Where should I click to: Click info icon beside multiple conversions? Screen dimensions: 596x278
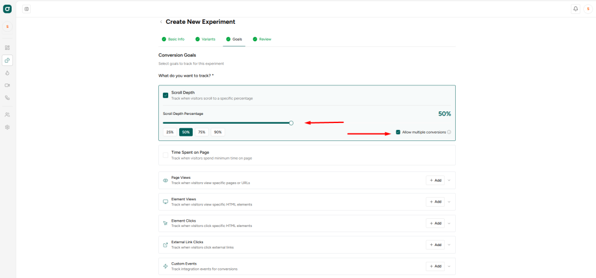(449, 132)
